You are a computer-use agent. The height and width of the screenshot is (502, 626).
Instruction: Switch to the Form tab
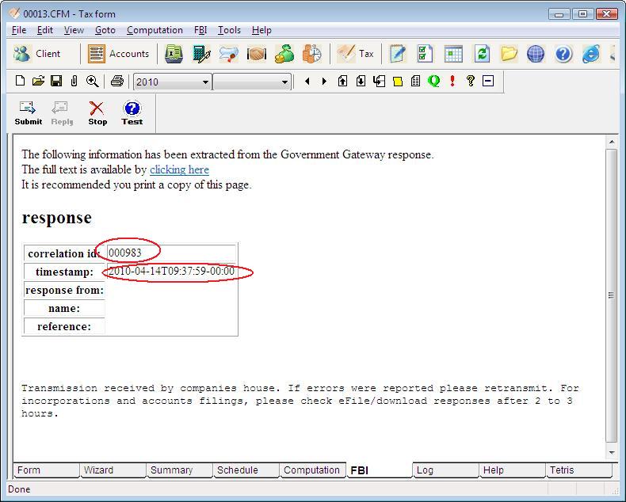(46, 470)
